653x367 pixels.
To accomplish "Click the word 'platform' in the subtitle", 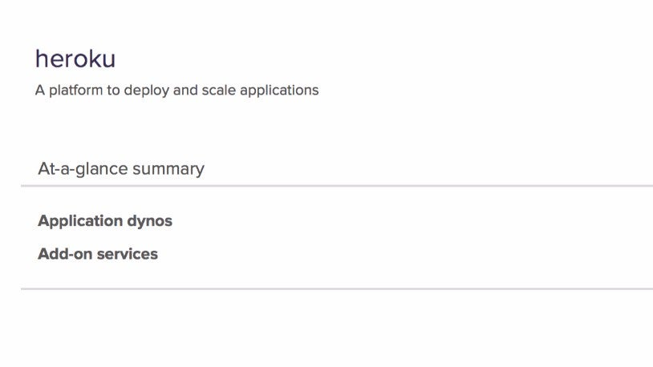I will 76,90.
